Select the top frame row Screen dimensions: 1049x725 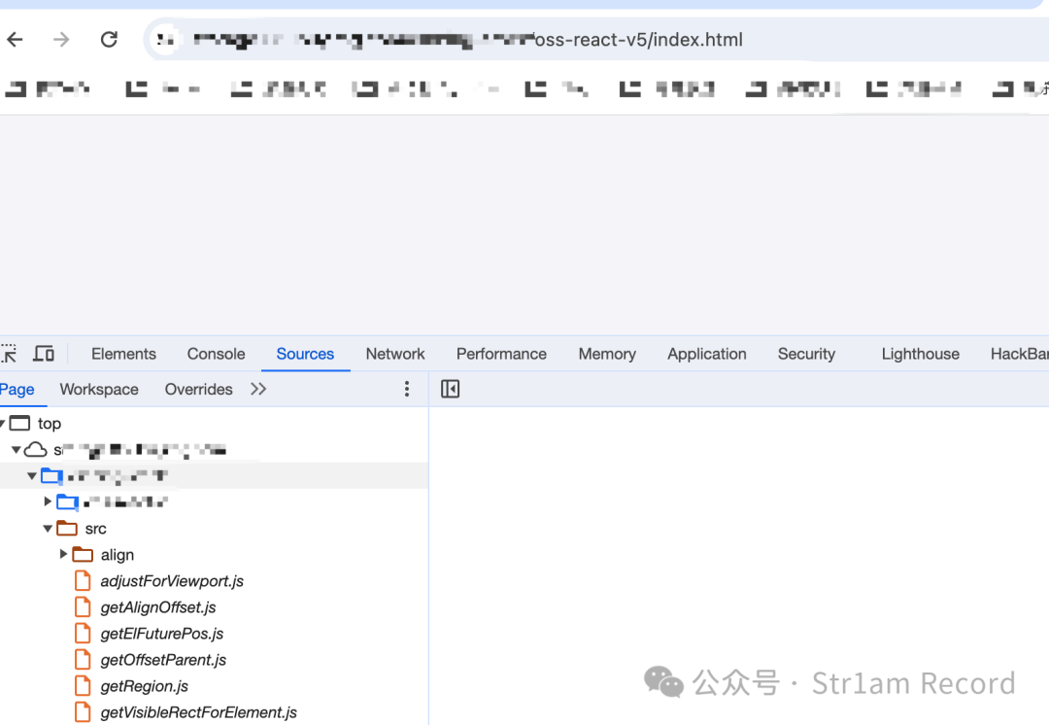[x=214, y=423]
